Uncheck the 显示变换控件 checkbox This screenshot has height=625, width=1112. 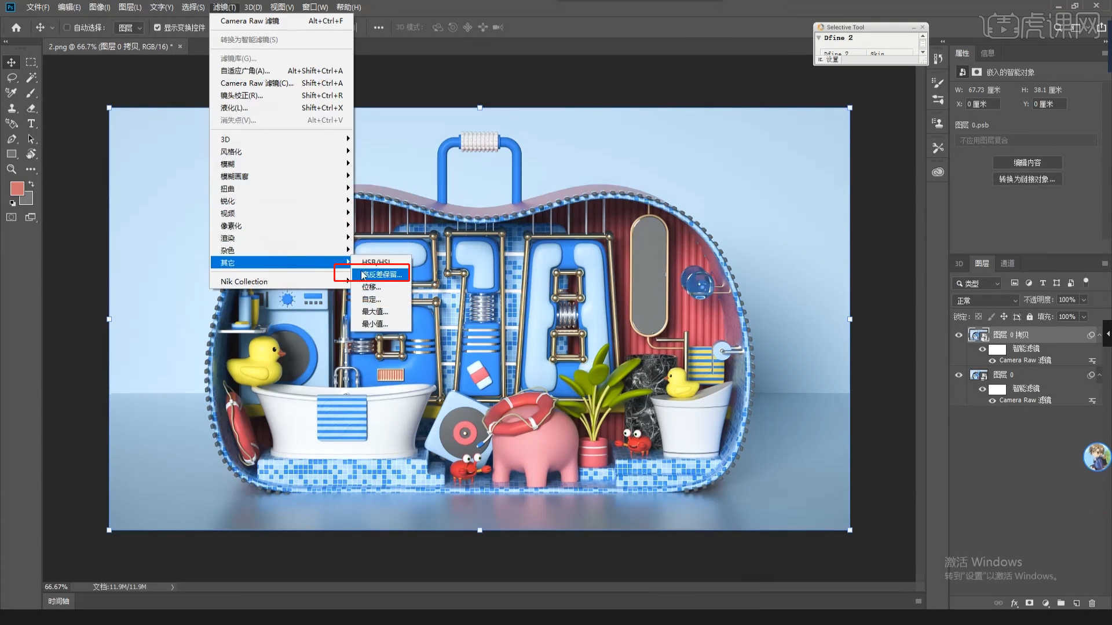[x=157, y=27]
